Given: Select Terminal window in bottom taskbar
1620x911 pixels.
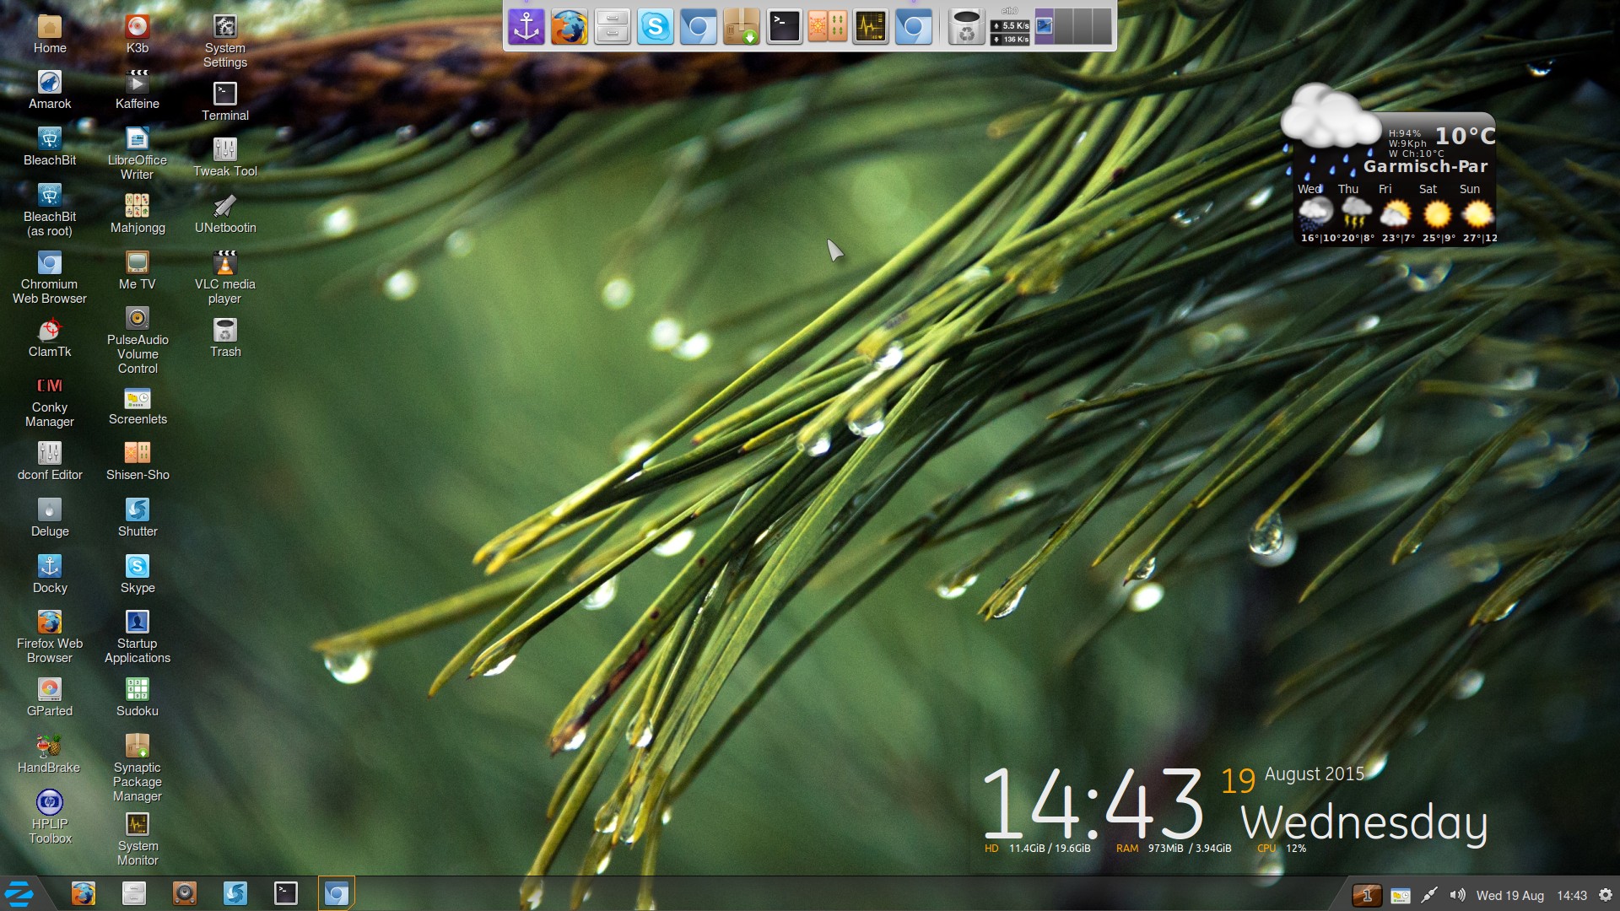Looking at the screenshot, I should [286, 893].
